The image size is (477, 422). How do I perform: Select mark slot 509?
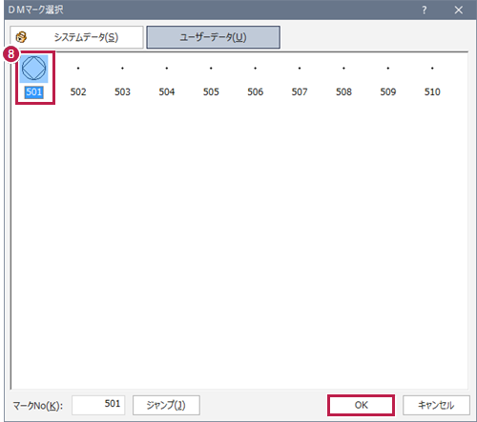(x=388, y=79)
